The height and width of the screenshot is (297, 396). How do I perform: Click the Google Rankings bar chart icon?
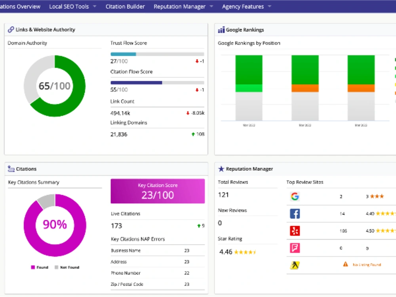point(221,30)
